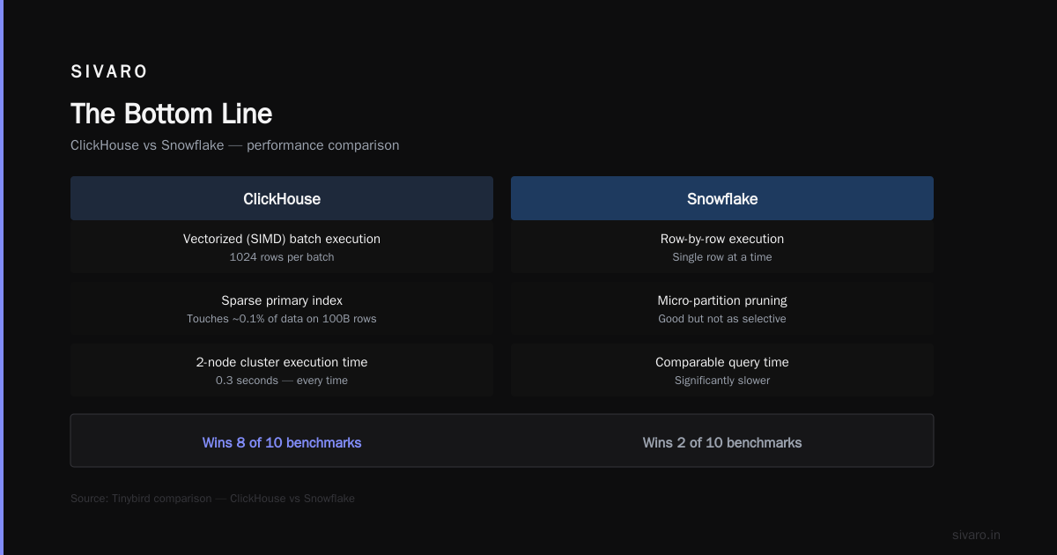
Task: Click the 1024 rows per batch text
Action: coord(282,257)
